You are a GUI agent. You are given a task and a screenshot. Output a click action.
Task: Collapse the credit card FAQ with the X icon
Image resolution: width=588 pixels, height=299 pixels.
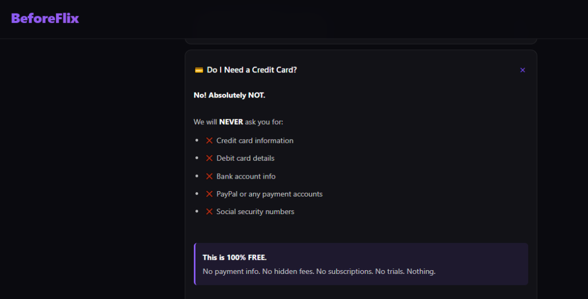[x=523, y=70]
